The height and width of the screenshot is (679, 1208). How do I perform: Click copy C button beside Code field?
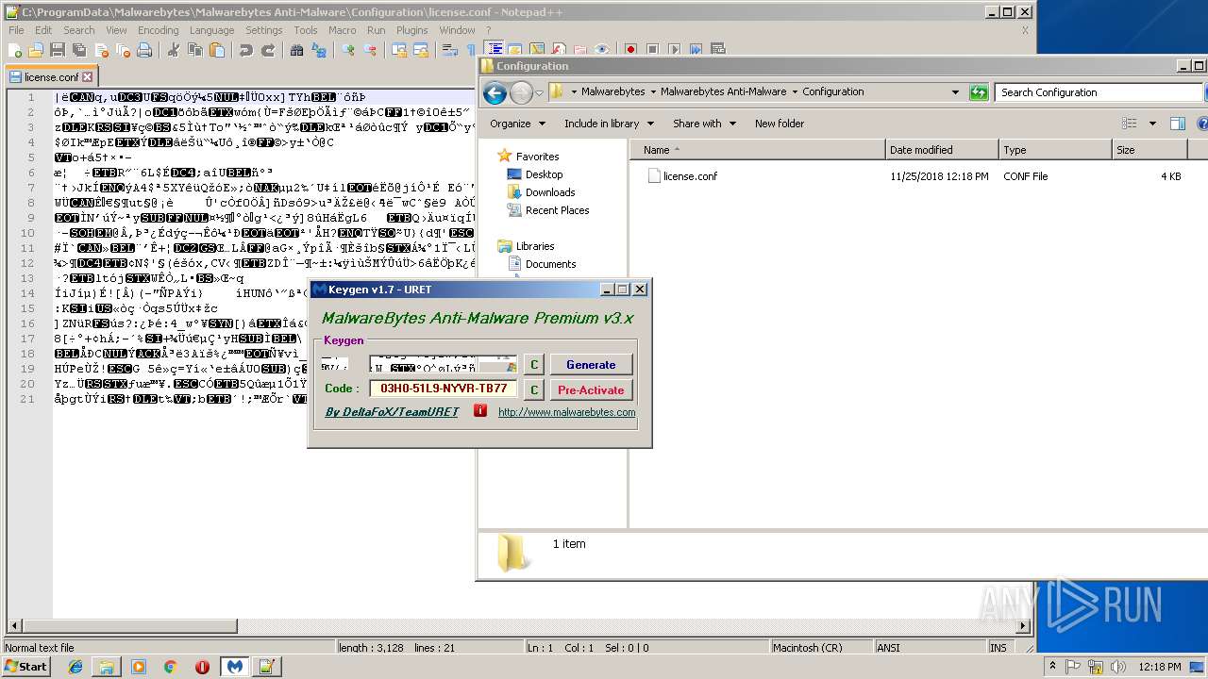[533, 389]
